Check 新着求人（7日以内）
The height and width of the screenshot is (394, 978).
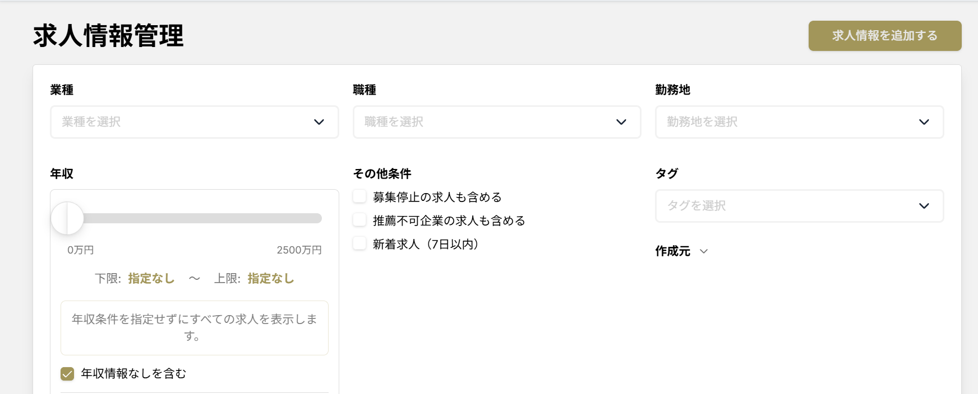coord(359,243)
